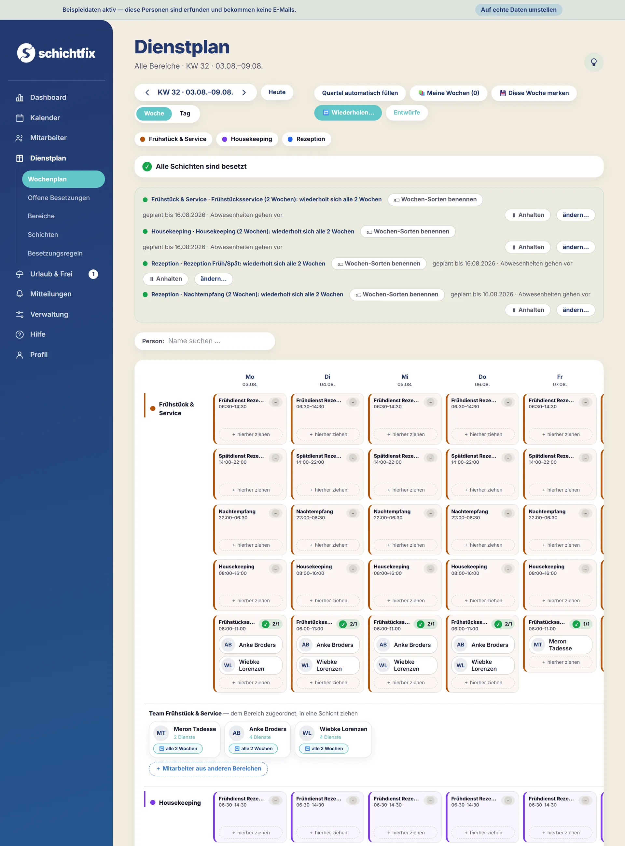Click the Urlaub & Frei badge showing 1
This screenshot has width=625, height=846.
(93, 274)
